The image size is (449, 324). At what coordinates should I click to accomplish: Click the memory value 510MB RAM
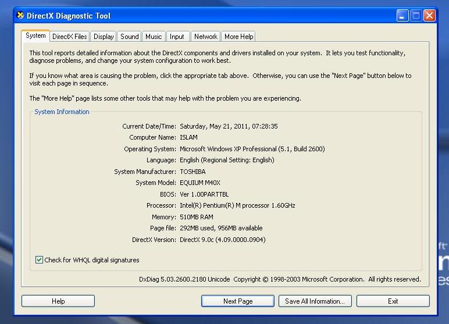(x=197, y=217)
